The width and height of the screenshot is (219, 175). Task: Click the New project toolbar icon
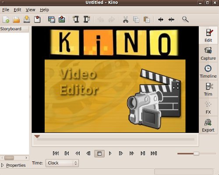click(6, 19)
